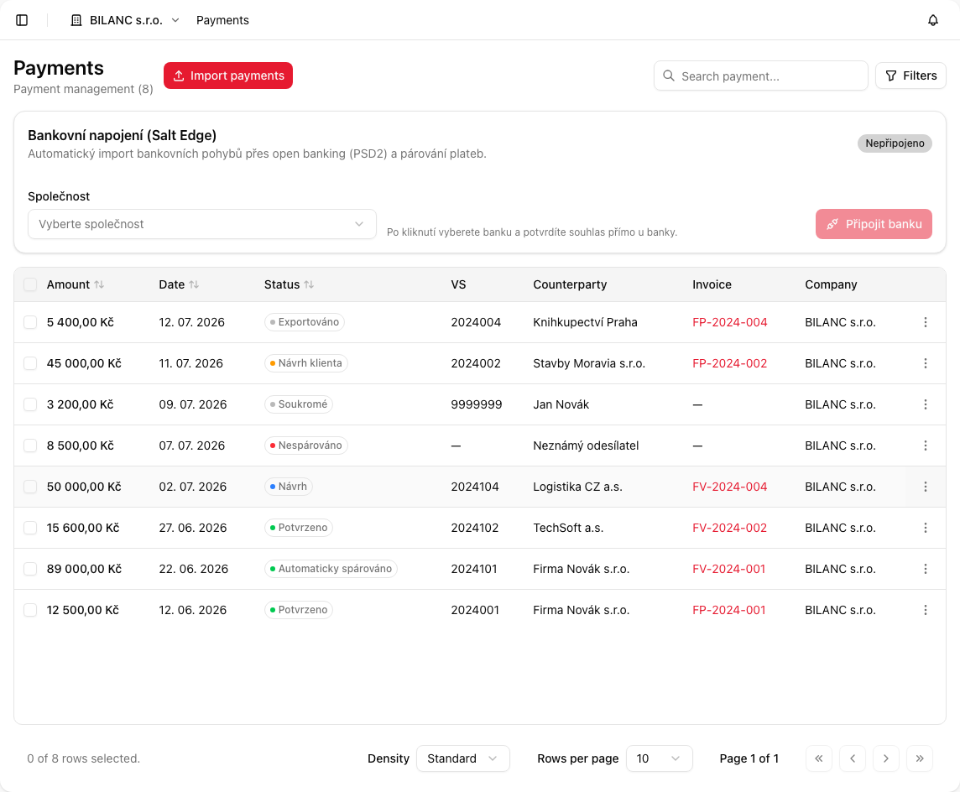The image size is (960, 792).
Task: Open the Filters button
Action: pos(910,76)
